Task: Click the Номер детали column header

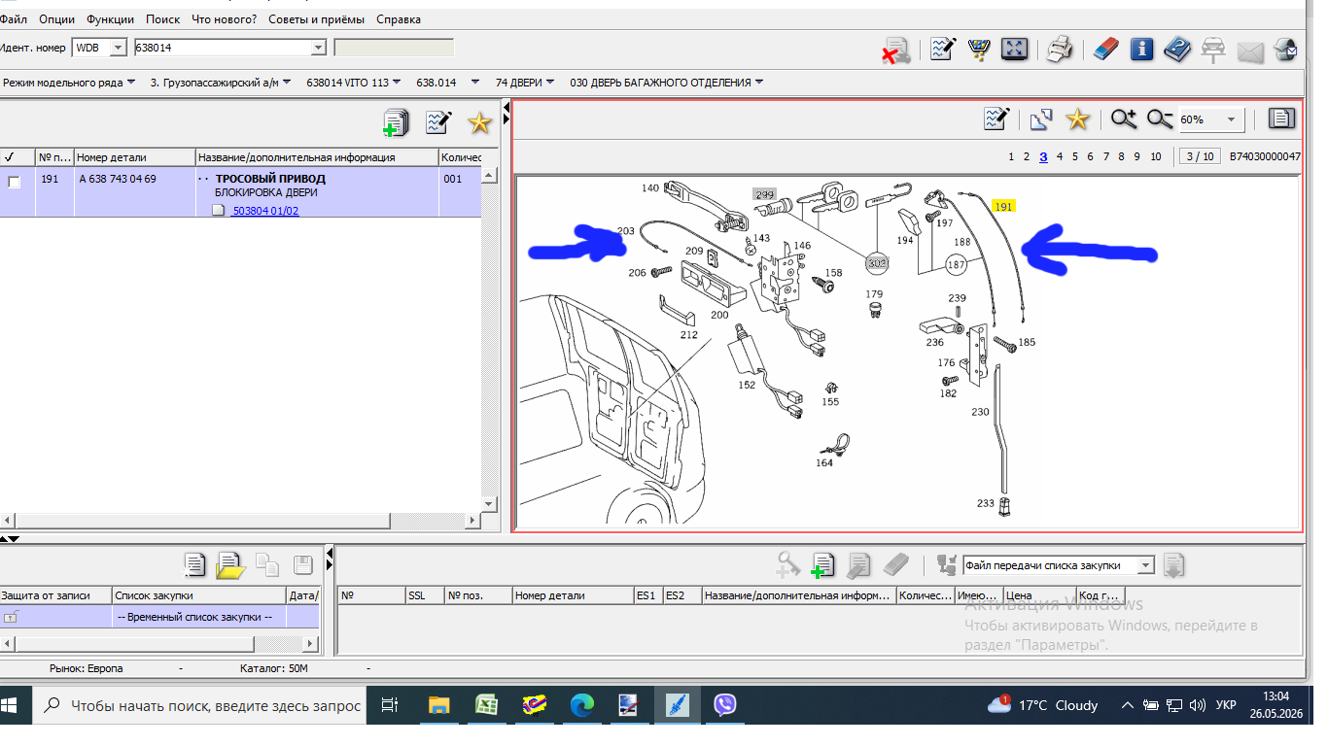Action: pyautogui.click(x=134, y=157)
